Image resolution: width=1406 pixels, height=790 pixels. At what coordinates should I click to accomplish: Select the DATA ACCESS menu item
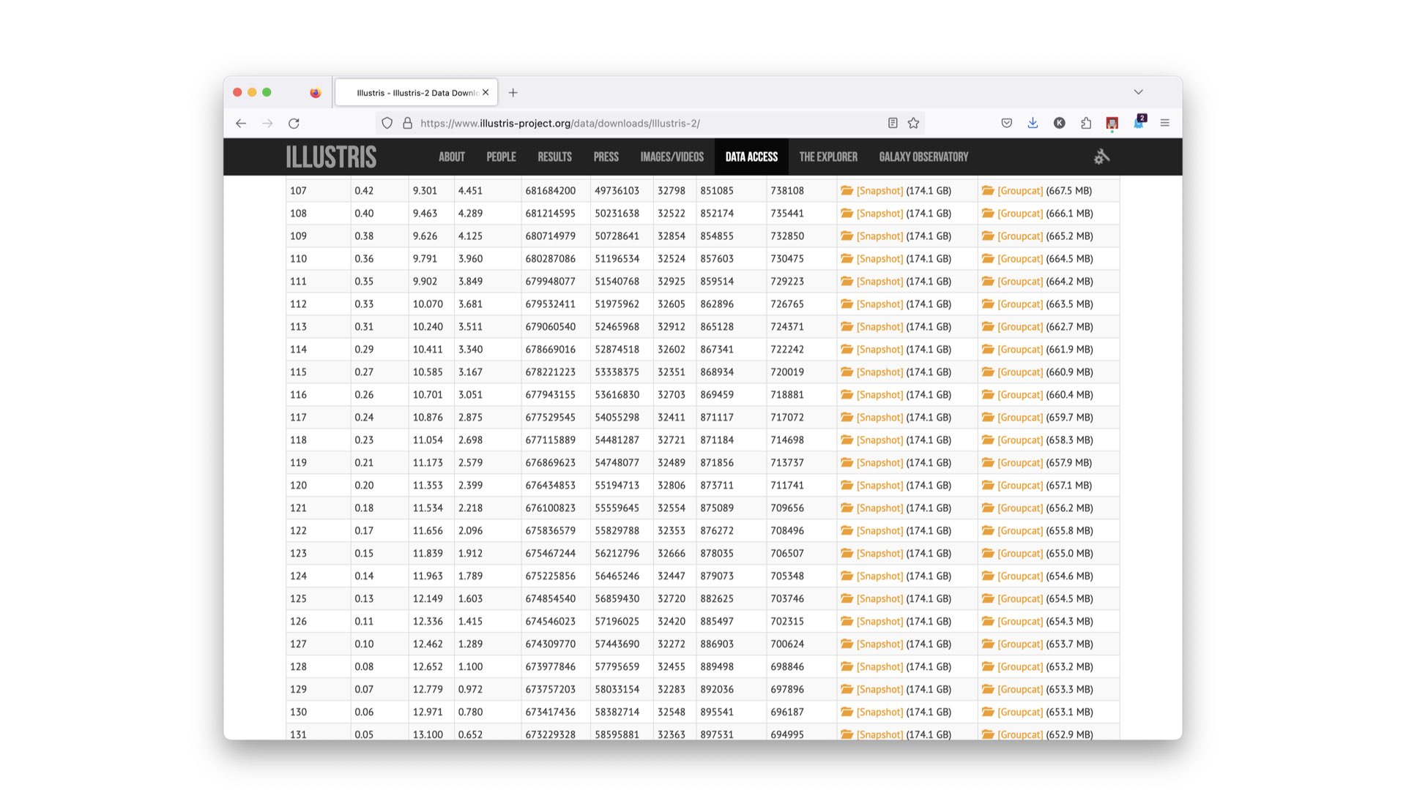coord(751,157)
